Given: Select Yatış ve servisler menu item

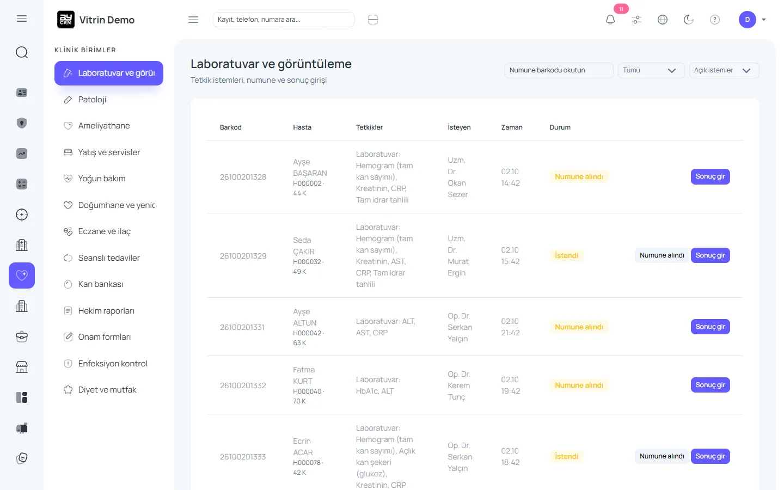Looking at the screenshot, I should click(x=109, y=152).
